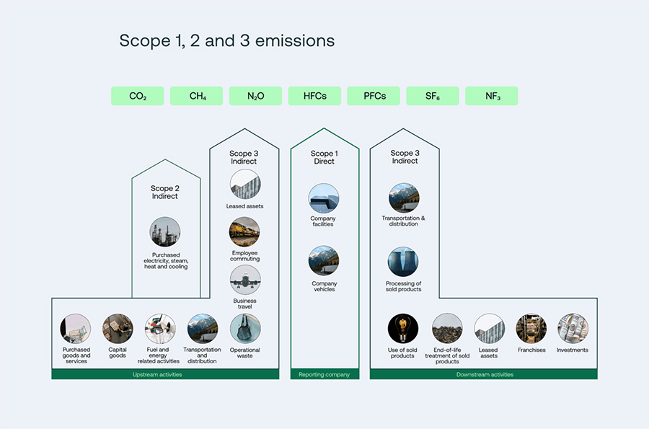The image size is (649, 429).
Task: Expand the Scope 1 Direct section
Action: pos(324,156)
